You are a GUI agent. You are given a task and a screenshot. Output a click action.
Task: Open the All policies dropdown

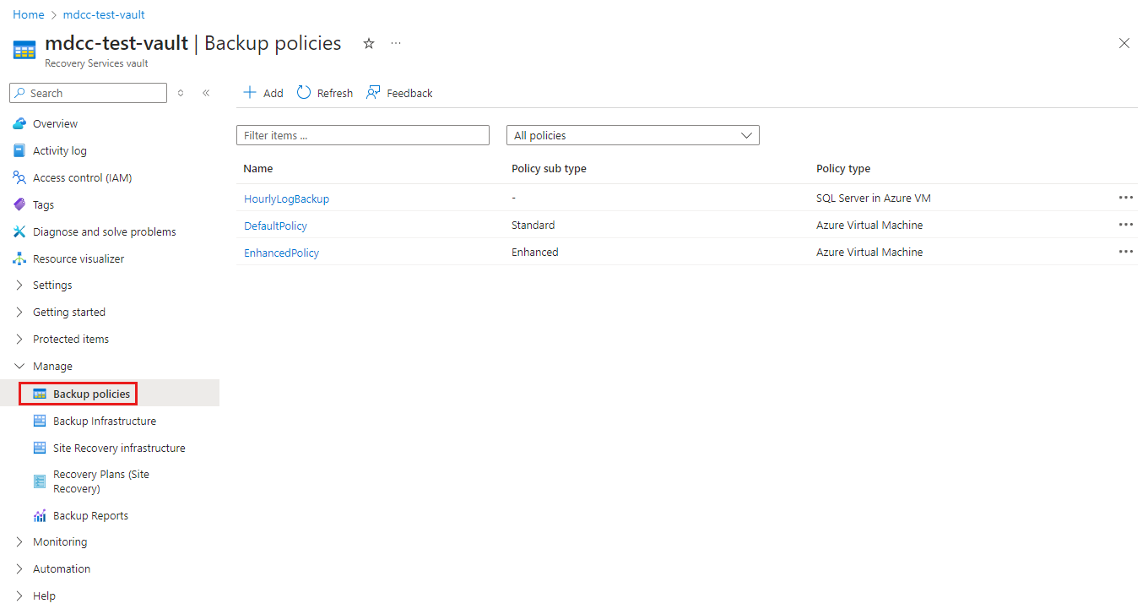coord(632,135)
